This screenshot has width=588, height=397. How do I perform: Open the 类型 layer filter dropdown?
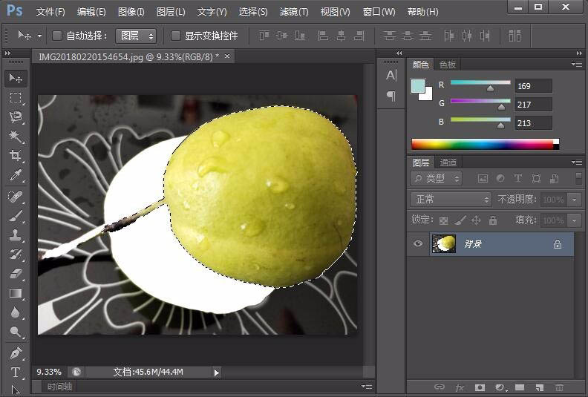(x=437, y=179)
